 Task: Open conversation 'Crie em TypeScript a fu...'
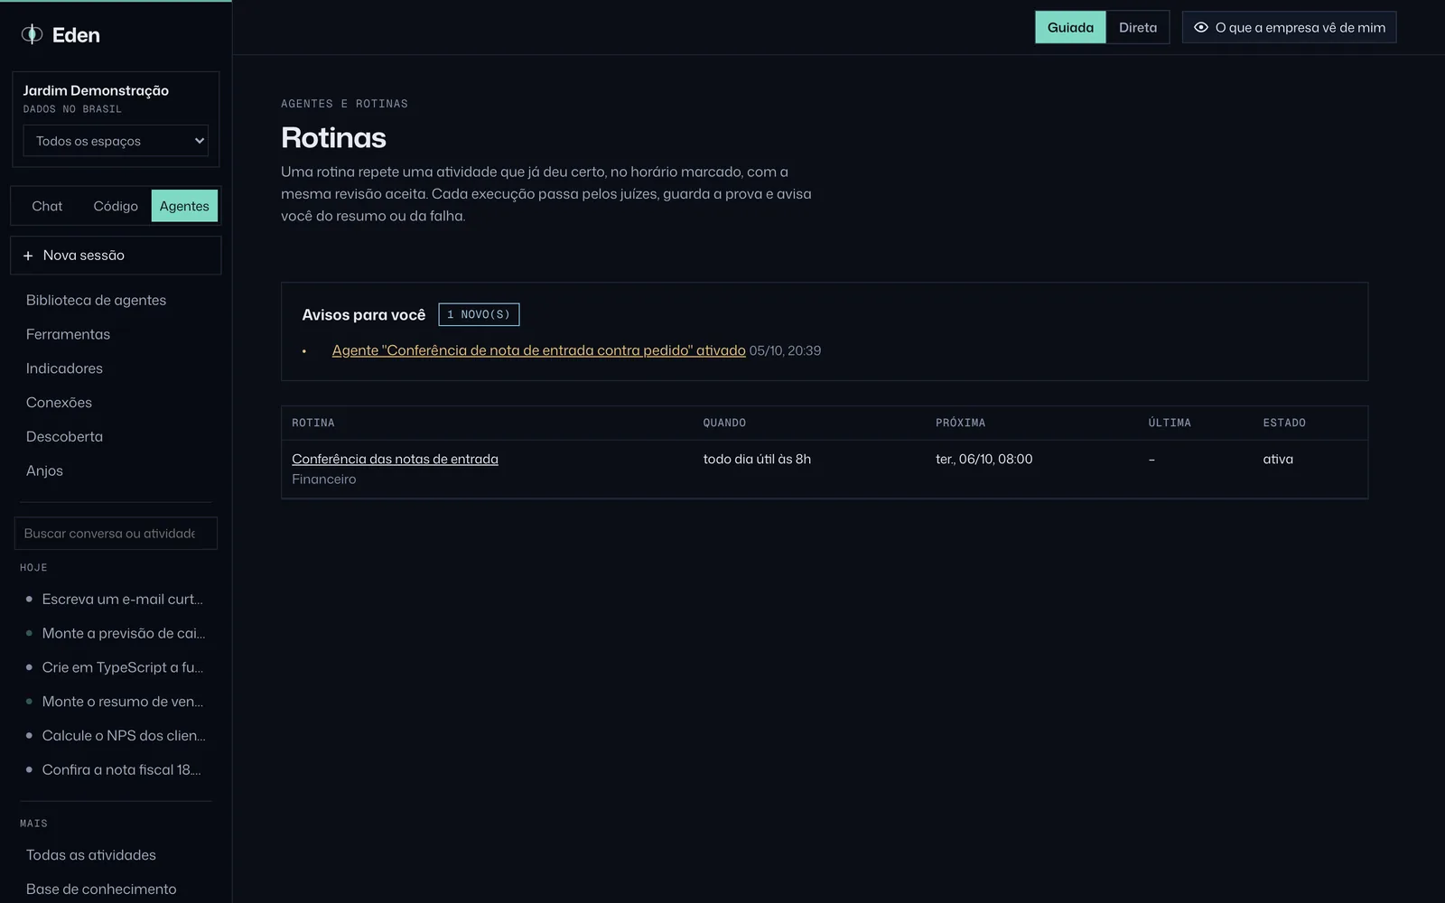coord(116,667)
